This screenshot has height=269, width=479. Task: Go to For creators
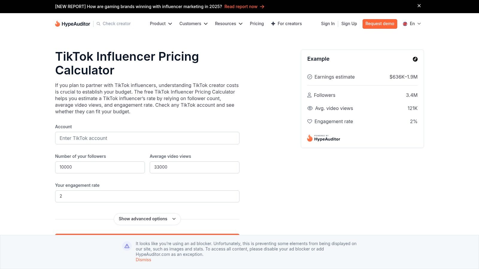pos(289,24)
